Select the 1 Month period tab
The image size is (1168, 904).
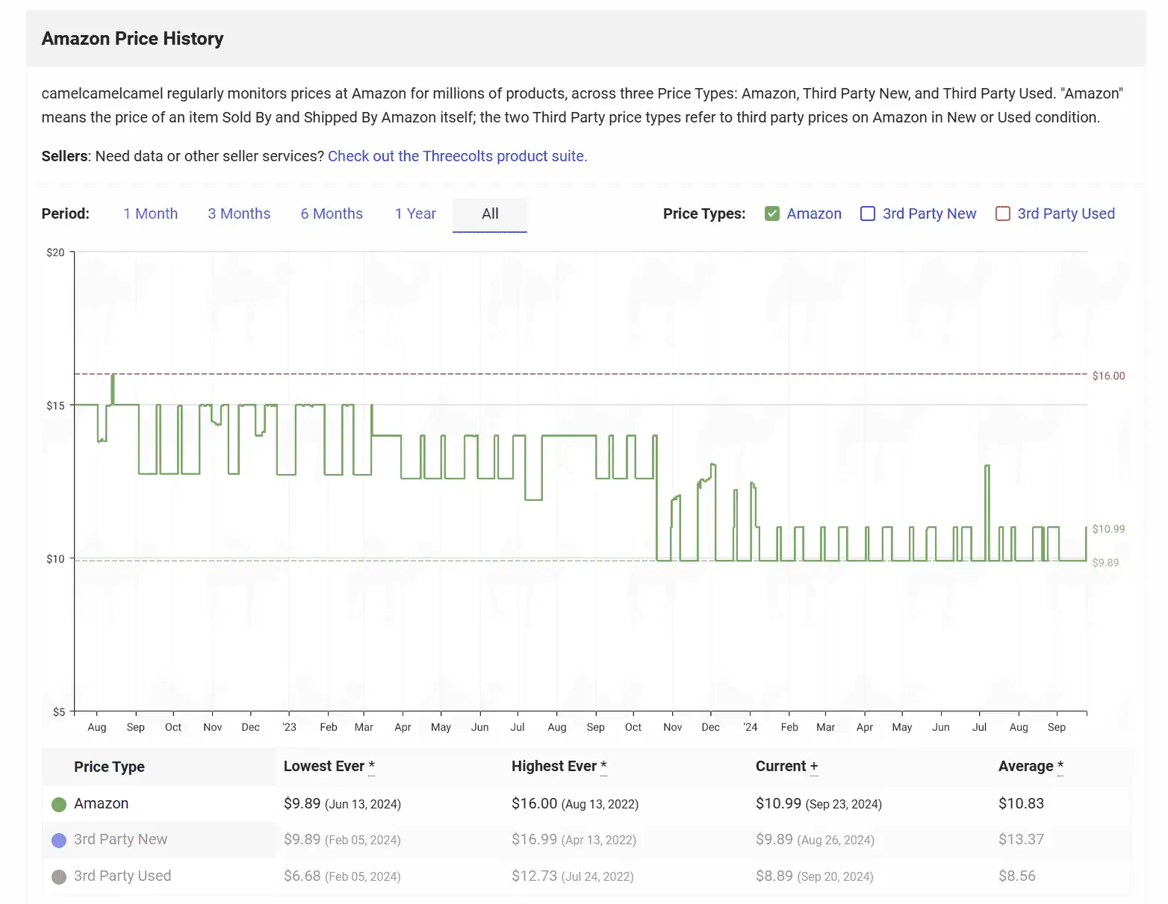pos(150,213)
